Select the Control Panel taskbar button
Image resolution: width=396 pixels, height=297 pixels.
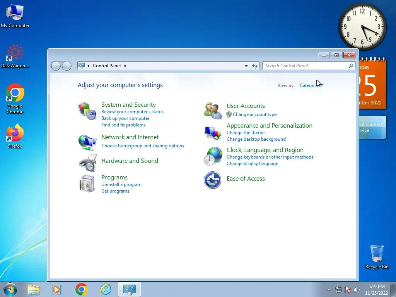click(129, 289)
